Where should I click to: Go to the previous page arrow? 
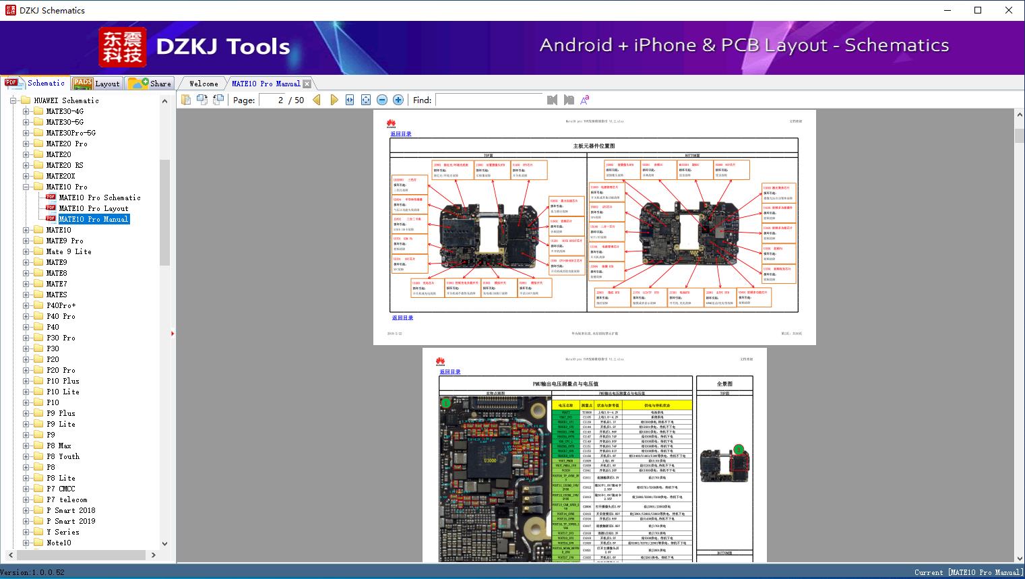317,100
